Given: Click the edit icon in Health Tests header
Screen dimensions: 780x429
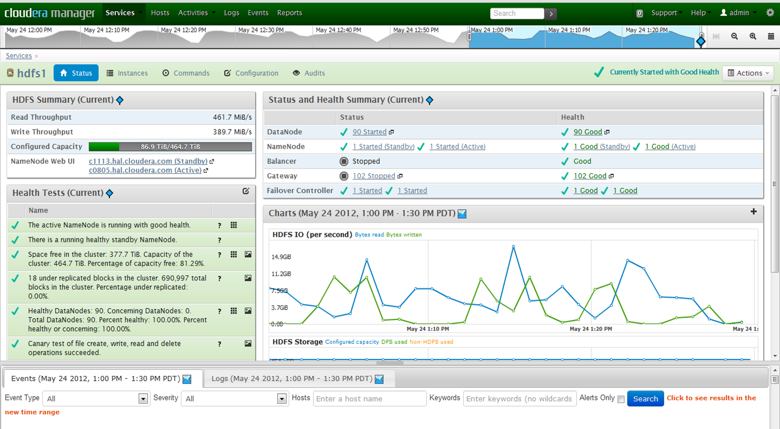Looking at the screenshot, I should (x=246, y=191).
